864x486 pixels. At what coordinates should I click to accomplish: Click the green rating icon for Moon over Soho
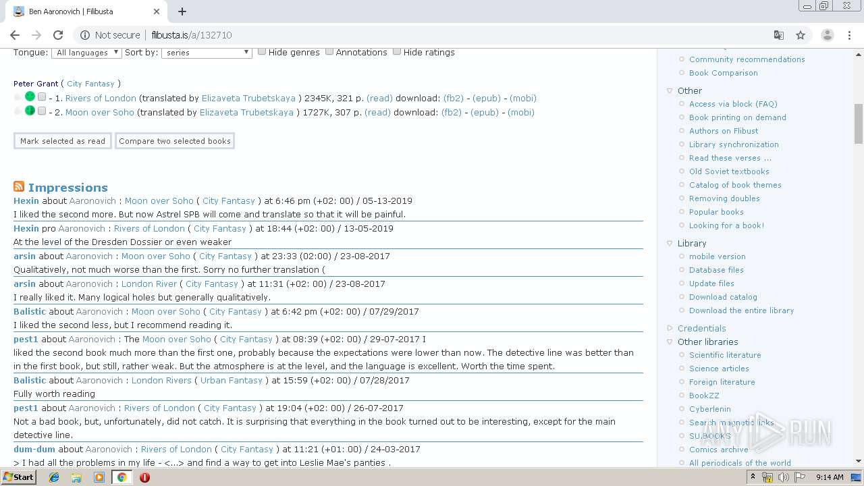click(30, 111)
